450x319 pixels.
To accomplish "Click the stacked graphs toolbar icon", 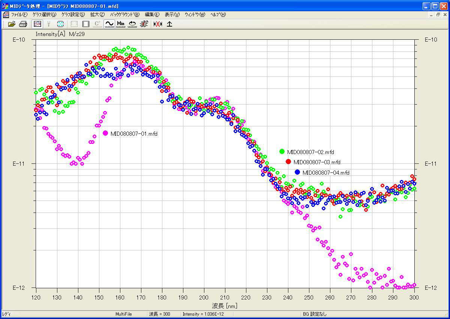I will (x=144, y=24).
